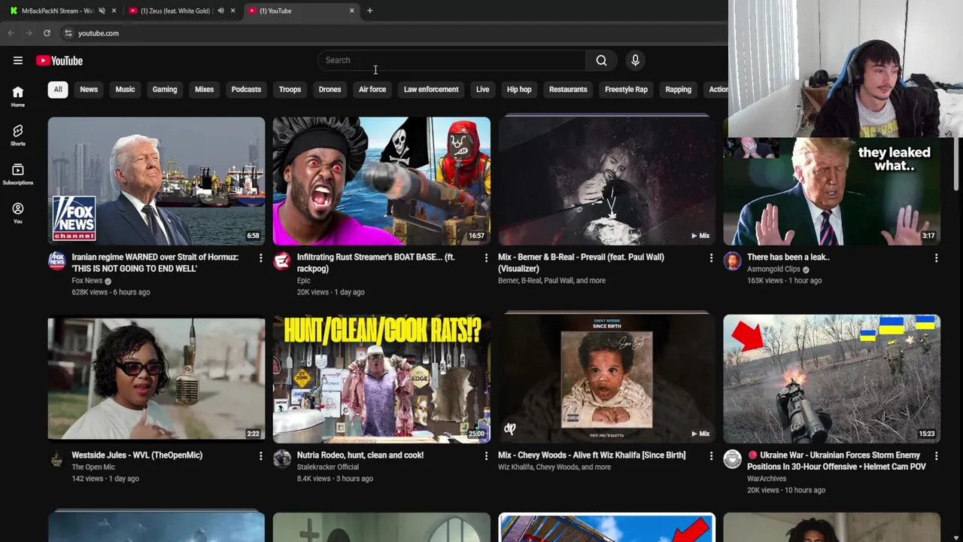Screen dimensions: 963x542
Task: Select the Music filter chip
Action: point(125,90)
